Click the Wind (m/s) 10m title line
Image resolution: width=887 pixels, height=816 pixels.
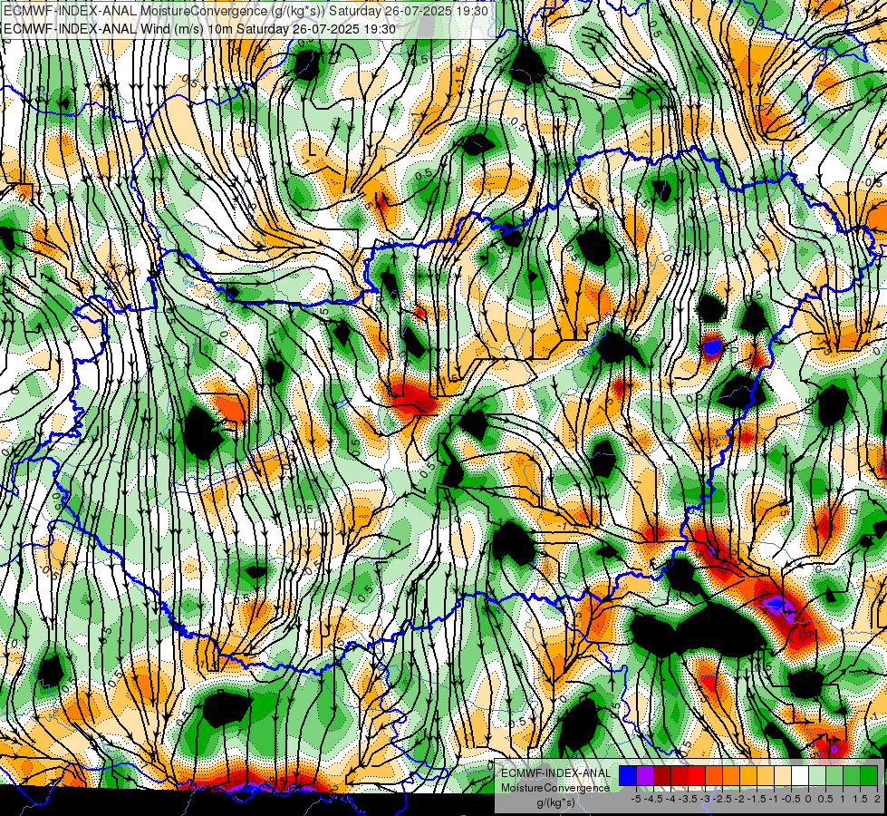(199, 29)
